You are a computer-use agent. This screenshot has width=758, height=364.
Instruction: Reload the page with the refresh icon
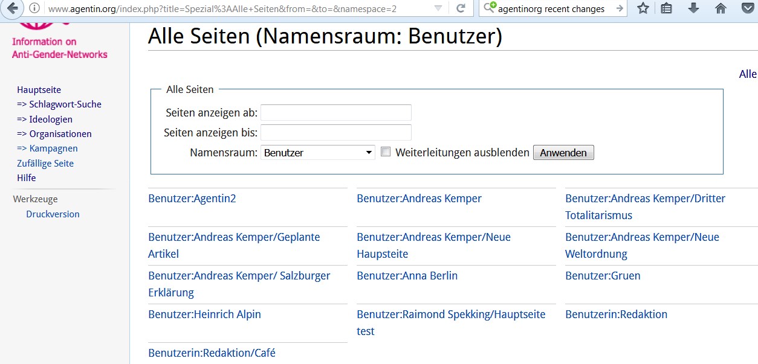pos(461,8)
